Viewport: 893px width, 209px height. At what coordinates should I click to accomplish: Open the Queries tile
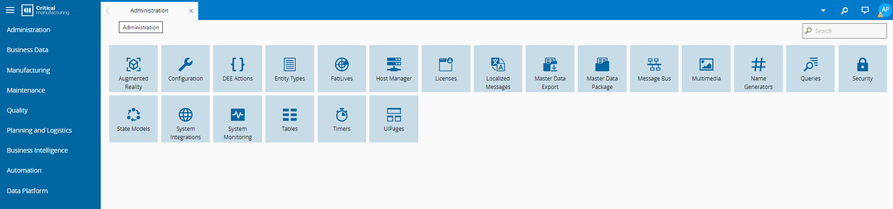(x=810, y=68)
